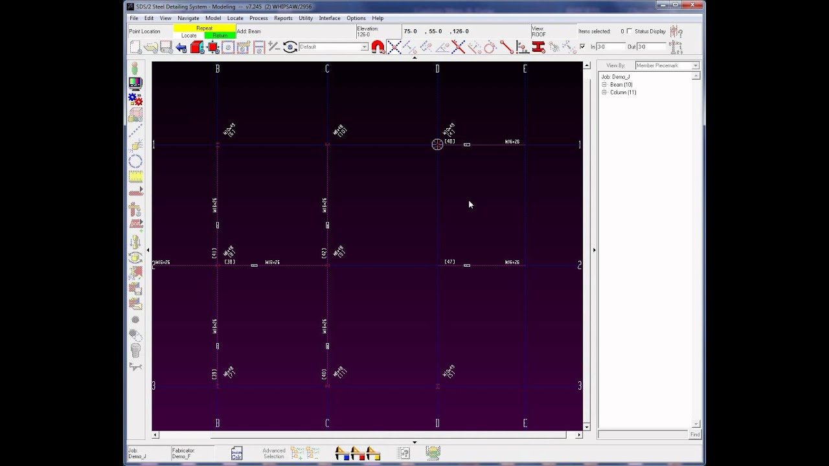Image resolution: width=829 pixels, height=466 pixels.
Task: Open the Member Piecemark View By dropdown
Action: pyautogui.click(x=695, y=65)
